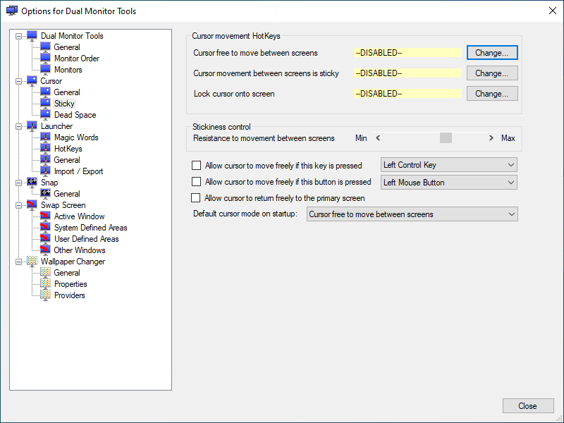Click the Active Window icon
Viewport: 564px width, 423px height.
click(45, 216)
